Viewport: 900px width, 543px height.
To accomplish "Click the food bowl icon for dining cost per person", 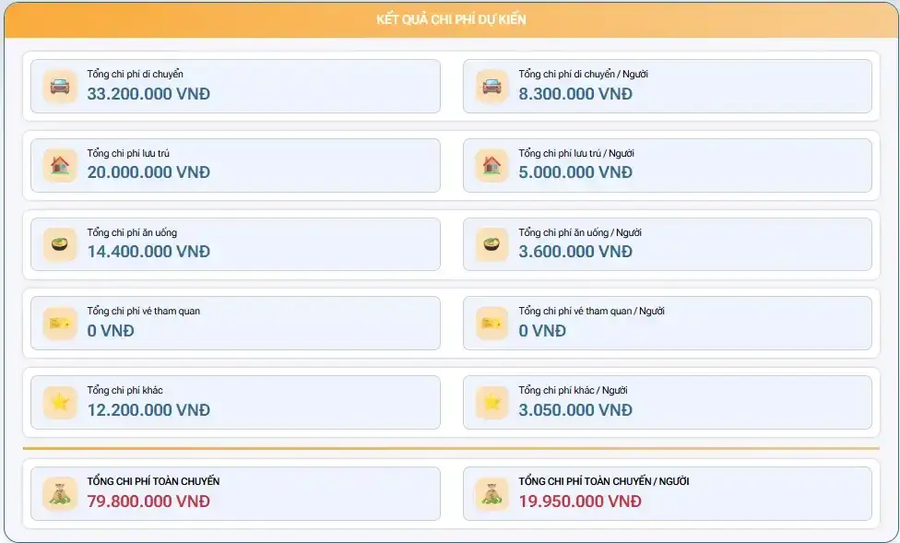I will pos(491,244).
